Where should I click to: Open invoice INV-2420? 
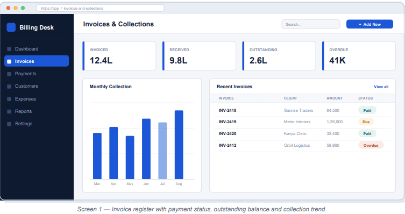[228, 134]
